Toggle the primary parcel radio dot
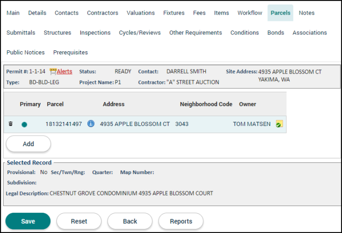This screenshot has width=342, height=233. [x=24, y=124]
